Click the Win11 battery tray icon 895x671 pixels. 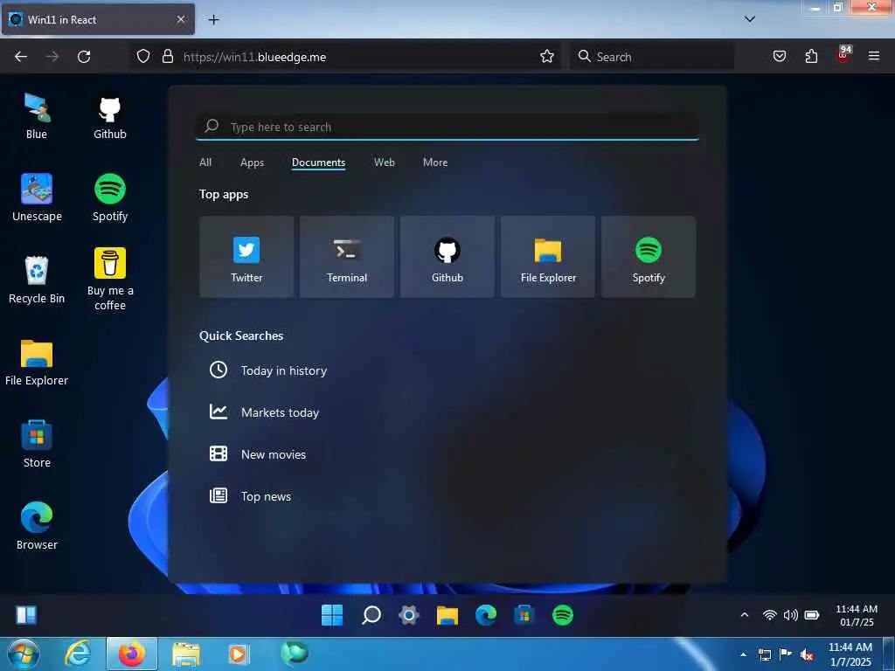[812, 615]
